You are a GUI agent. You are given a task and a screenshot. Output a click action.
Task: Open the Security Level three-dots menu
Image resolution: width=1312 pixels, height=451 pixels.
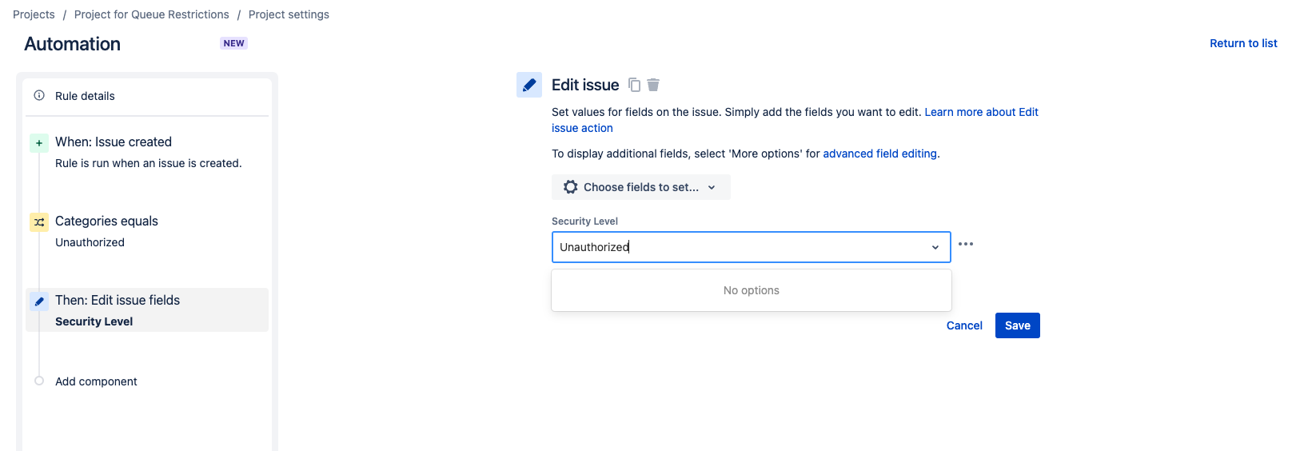point(966,244)
